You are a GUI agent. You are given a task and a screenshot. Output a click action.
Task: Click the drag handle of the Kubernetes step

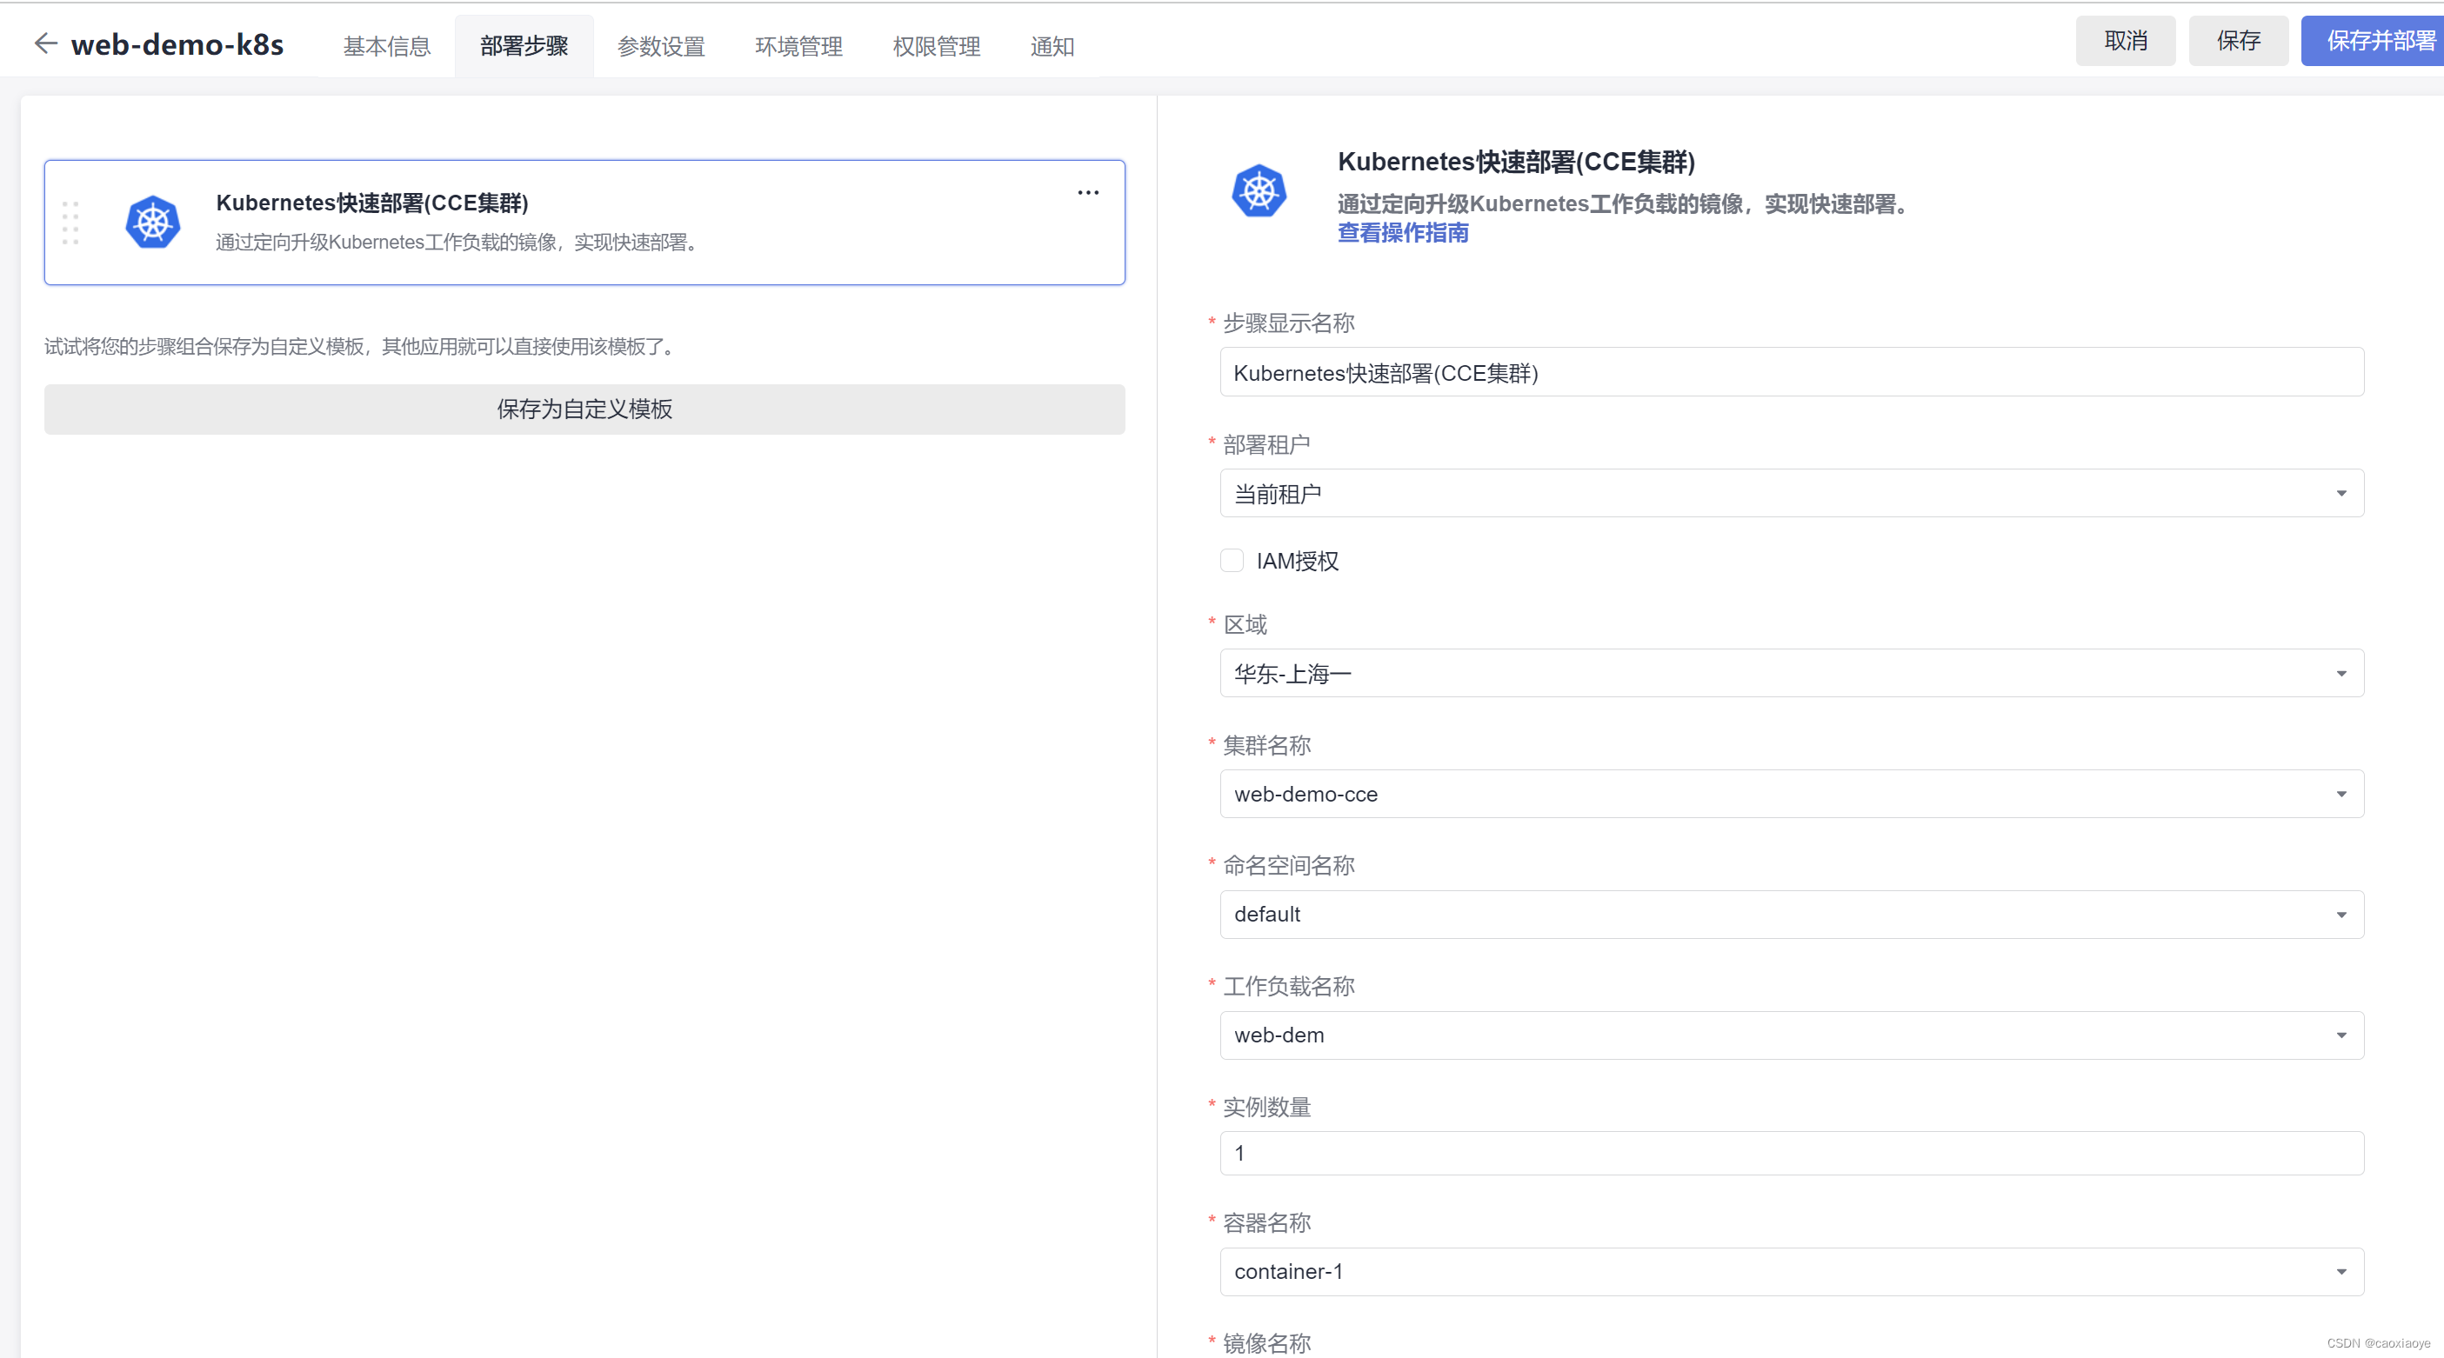(x=70, y=222)
